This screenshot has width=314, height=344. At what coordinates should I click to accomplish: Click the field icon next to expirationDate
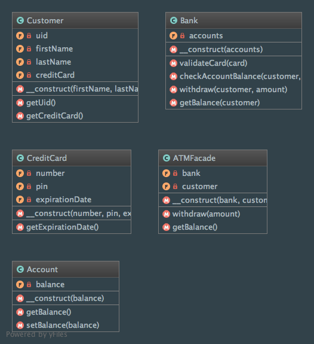click(x=20, y=200)
